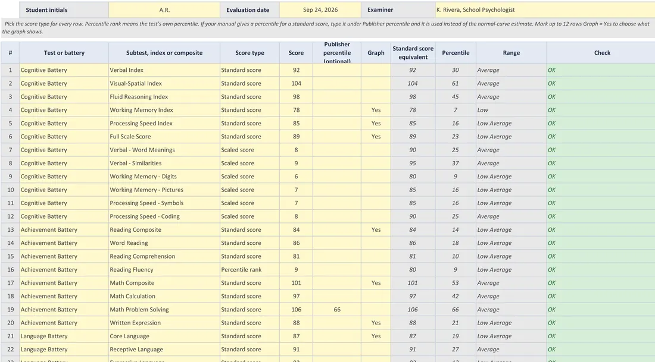
Task: Select the Percentile value 61 in Visual-Spatial Index row
Action: click(x=456, y=83)
